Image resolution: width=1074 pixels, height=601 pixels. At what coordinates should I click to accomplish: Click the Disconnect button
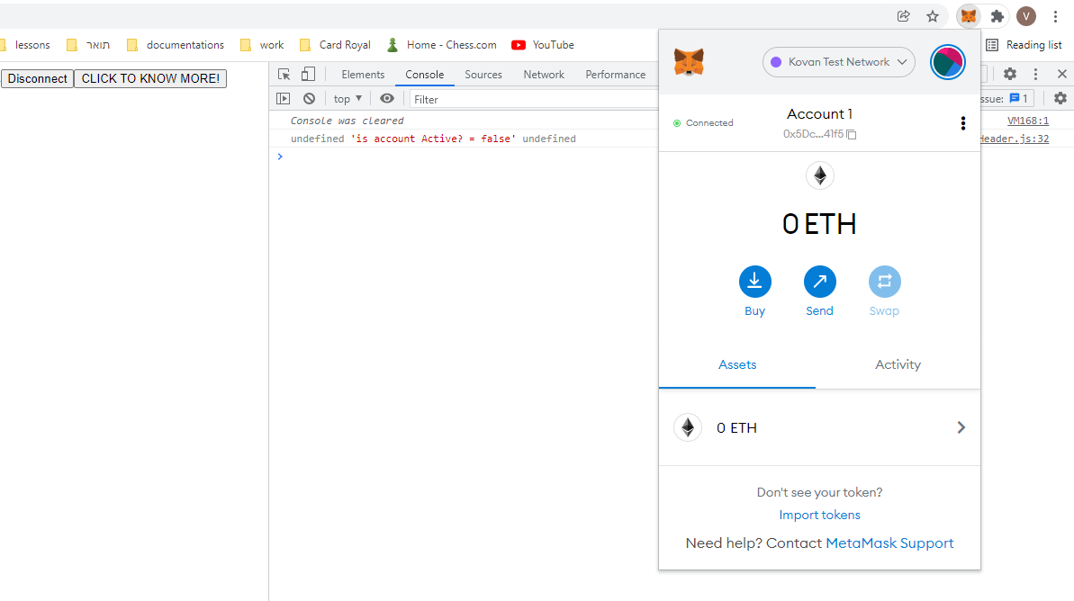[38, 78]
